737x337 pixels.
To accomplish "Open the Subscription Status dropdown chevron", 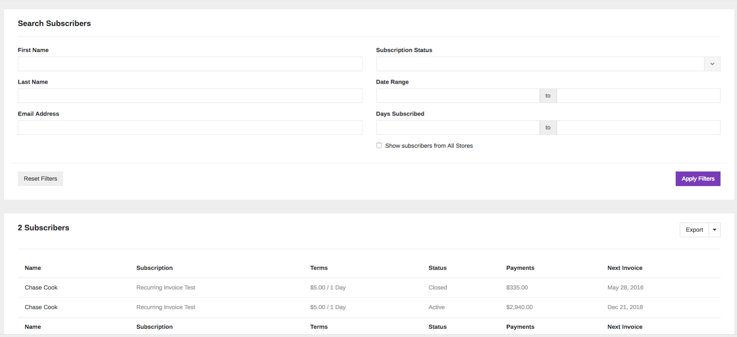I will 712,64.
